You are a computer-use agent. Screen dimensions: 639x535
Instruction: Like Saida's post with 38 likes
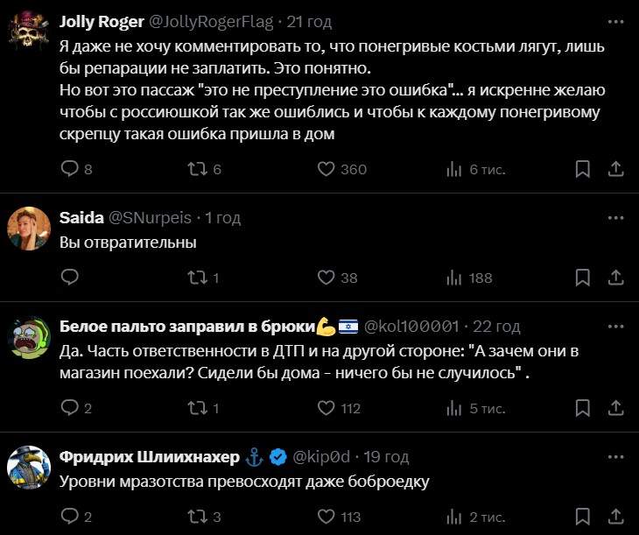pyautogui.click(x=327, y=278)
